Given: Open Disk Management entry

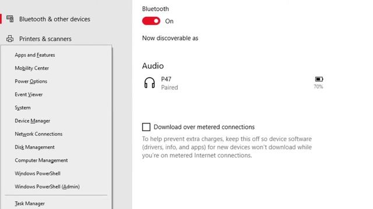Looking at the screenshot, I should click(x=35, y=147).
